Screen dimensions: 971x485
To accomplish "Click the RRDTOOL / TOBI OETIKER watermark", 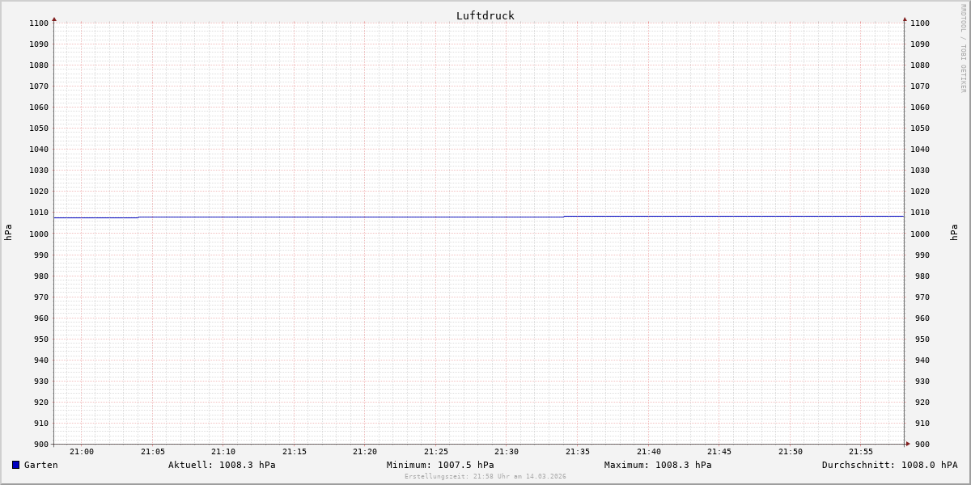I will click(x=963, y=48).
